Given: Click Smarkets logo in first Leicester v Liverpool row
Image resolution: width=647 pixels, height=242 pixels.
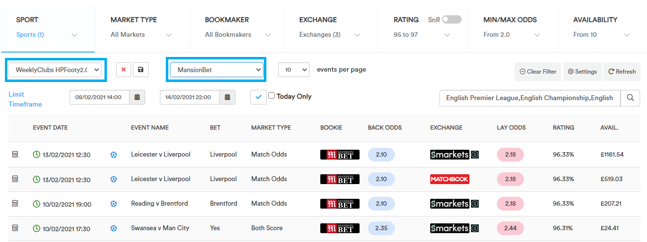Looking at the screenshot, I should pyautogui.click(x=454, y=155).
